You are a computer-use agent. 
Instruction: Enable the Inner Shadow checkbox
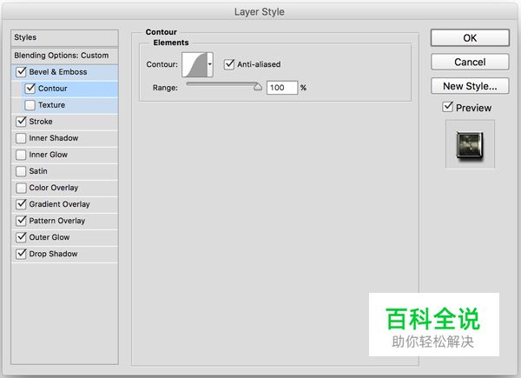tap(21, 138)
